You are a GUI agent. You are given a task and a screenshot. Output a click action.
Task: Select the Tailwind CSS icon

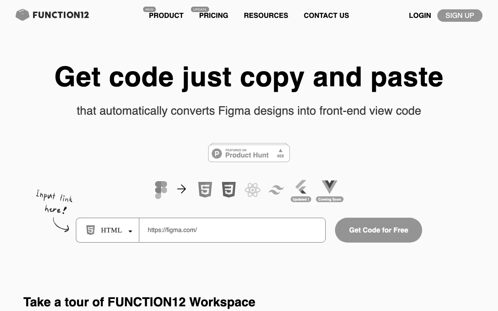pos(276,190)
